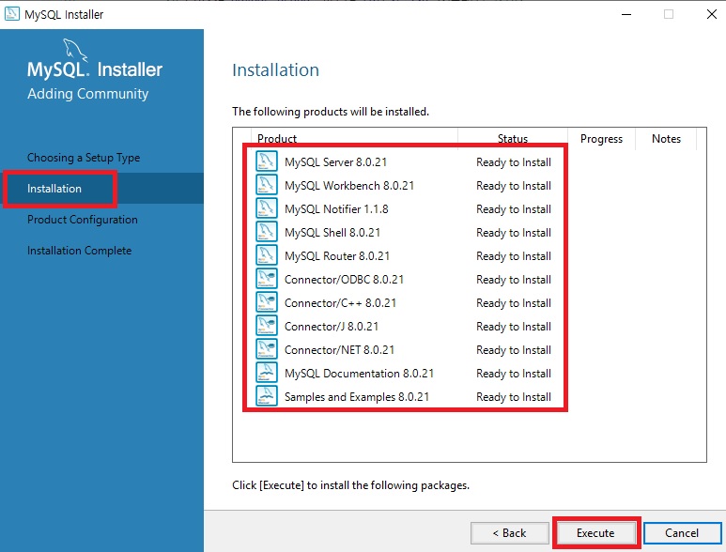Click the Adding Community subtitle
The width and height of the screenshot is (726, 552).
(88, 94)
